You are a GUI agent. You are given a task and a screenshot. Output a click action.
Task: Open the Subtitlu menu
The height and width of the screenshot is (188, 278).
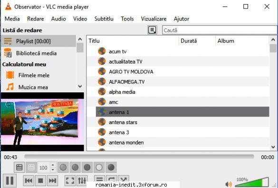(104, 19)
